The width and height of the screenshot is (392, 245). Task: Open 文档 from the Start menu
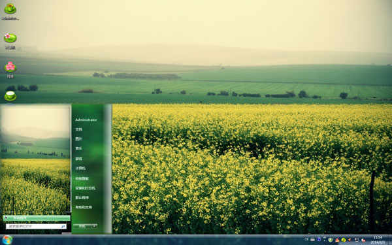click(x=79, y=129)
